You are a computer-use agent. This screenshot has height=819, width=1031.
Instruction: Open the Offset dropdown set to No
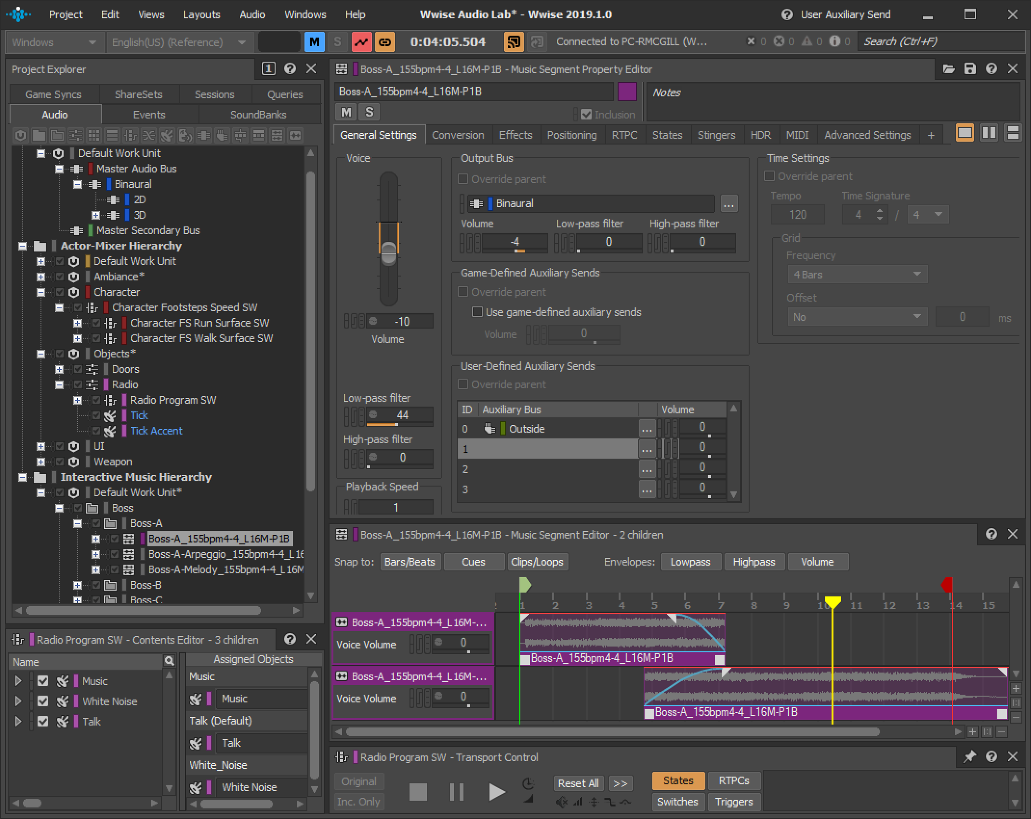[857, 317]
